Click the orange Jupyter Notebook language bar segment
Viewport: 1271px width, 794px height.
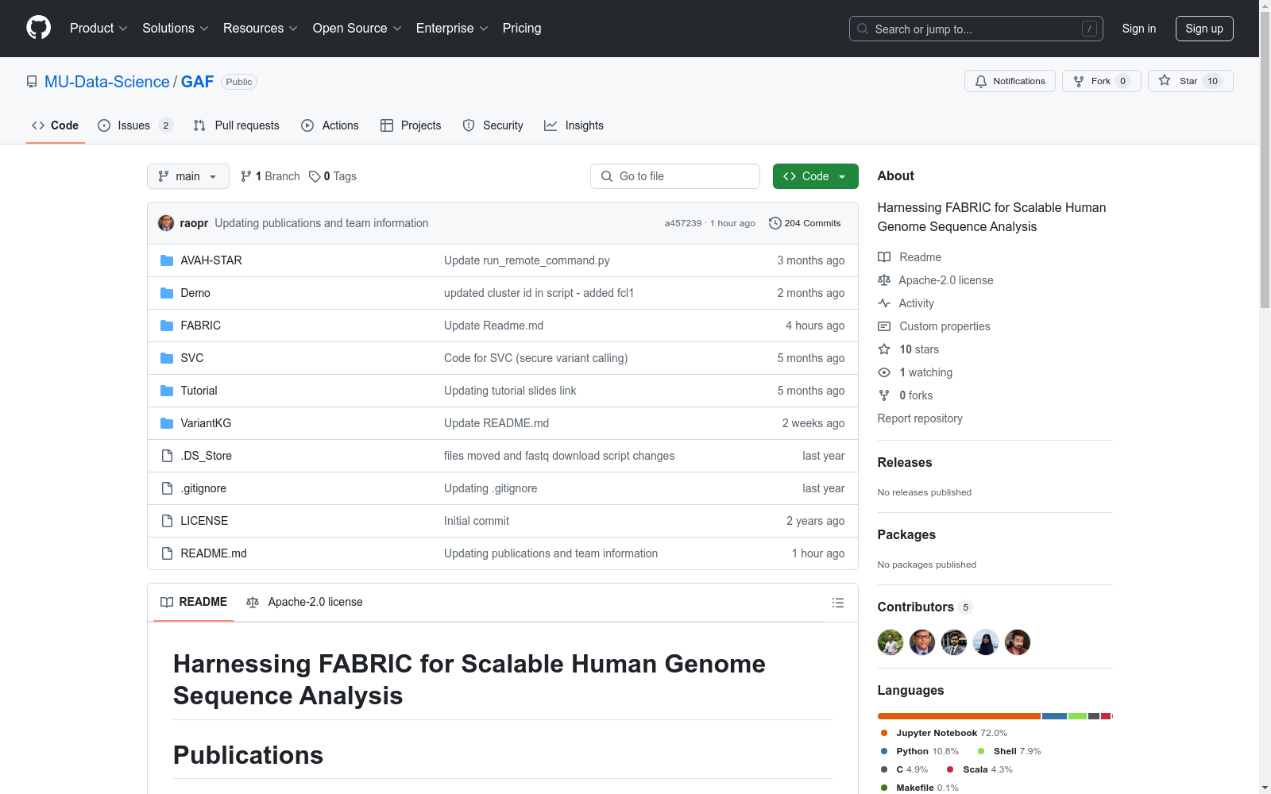pyautogui.click(x=959, y=716)
